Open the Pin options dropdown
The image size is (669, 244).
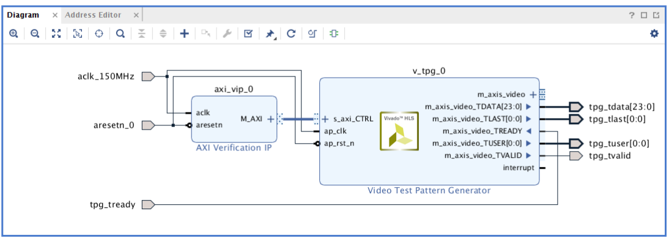270,34
